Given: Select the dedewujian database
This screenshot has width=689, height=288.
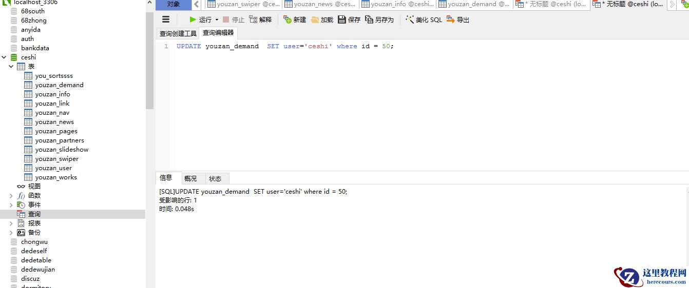Looking at the screenshot, I should click(38, 270).
